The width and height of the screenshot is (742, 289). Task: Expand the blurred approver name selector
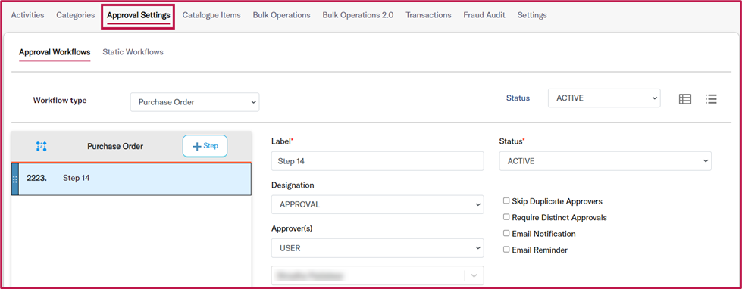(x=377, y=275)
